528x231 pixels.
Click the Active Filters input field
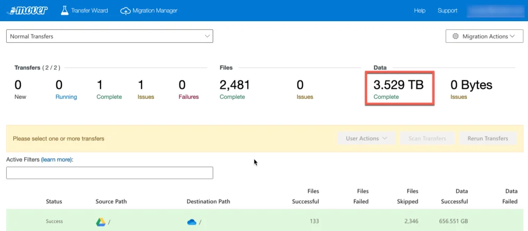[109, 173]
